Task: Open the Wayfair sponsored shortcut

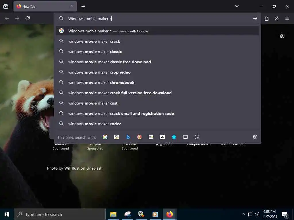Action: tap(95, 146)
